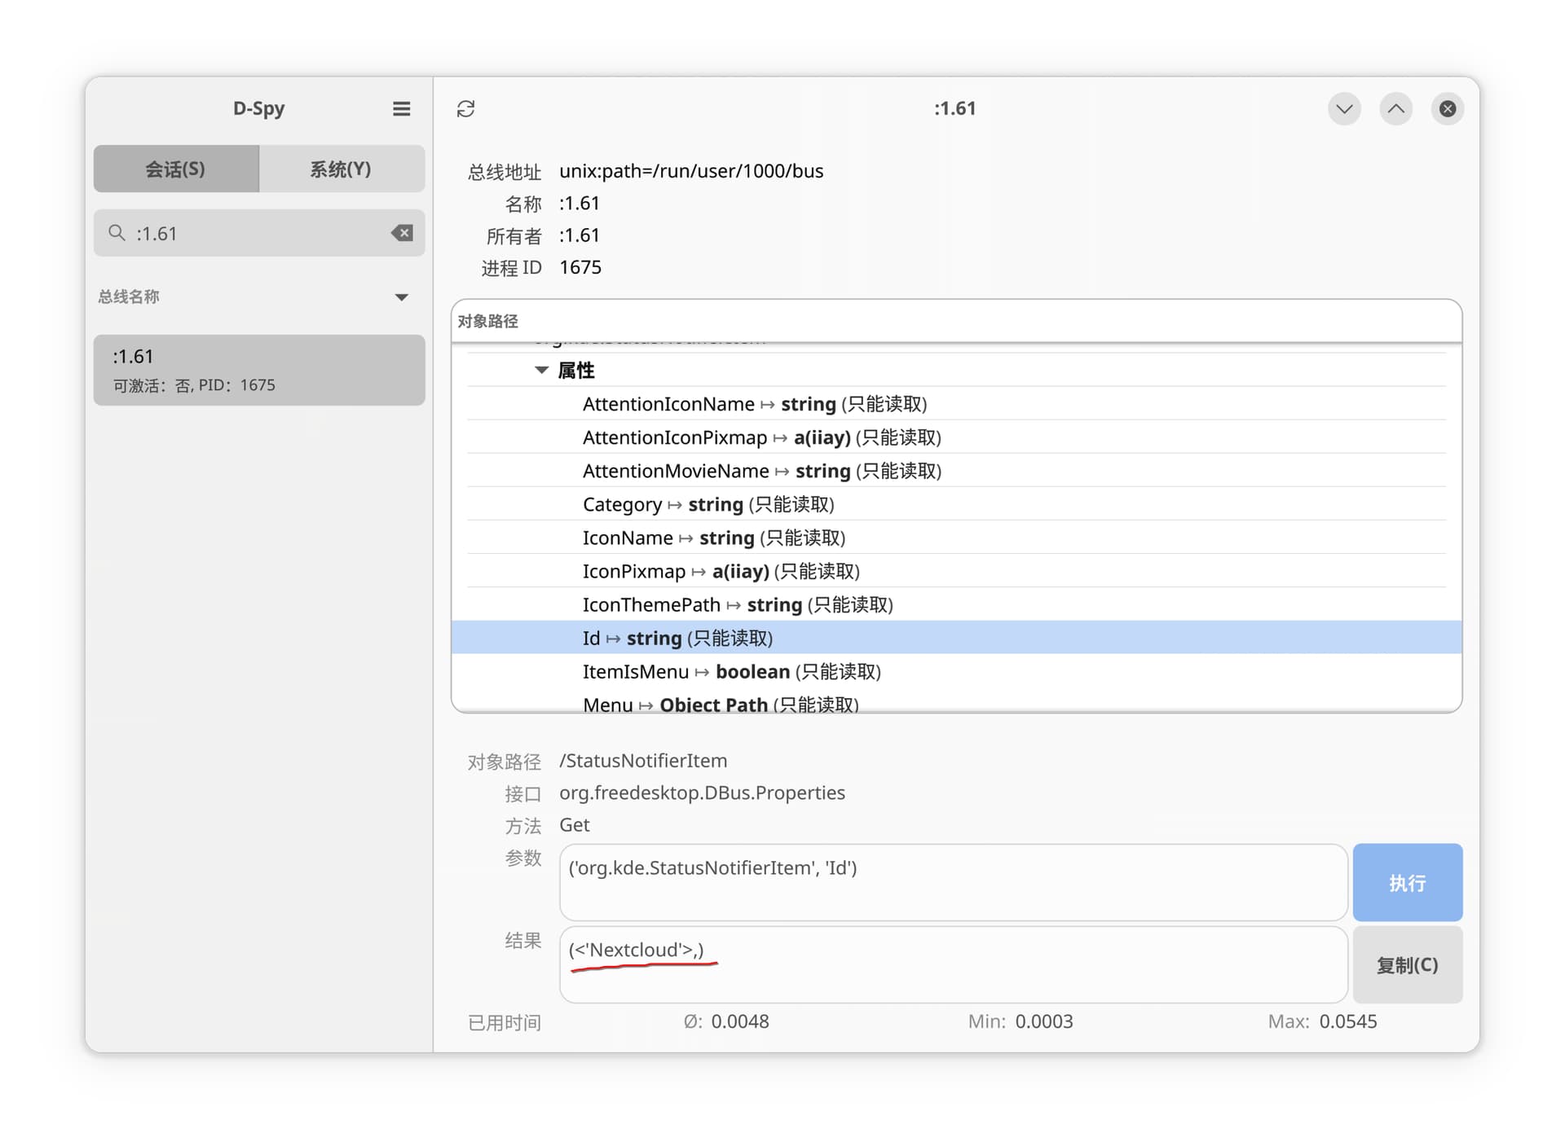
Task: Select the AttentionIconName property row
Action: click(x=956, y=404)
